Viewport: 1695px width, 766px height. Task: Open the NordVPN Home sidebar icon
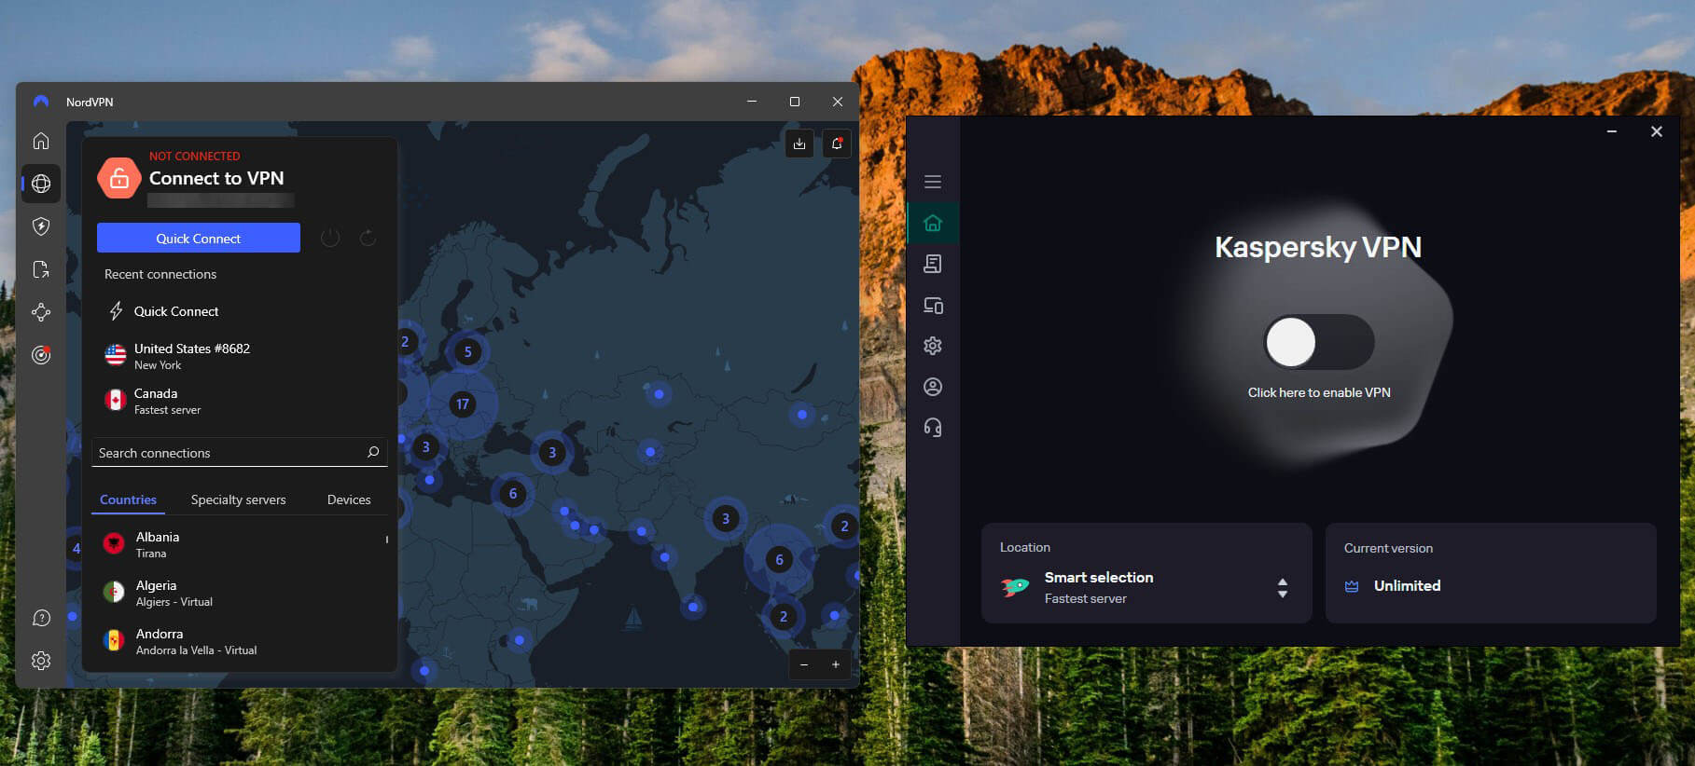click(x=41, y=141)
